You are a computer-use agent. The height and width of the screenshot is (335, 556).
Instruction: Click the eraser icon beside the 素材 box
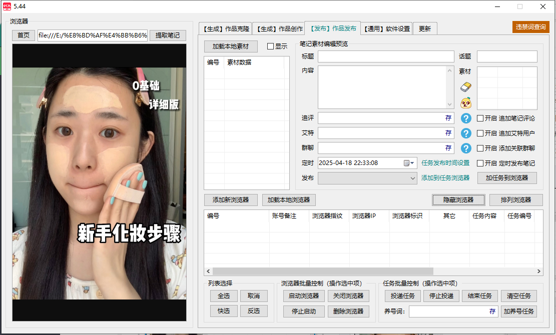466,87
